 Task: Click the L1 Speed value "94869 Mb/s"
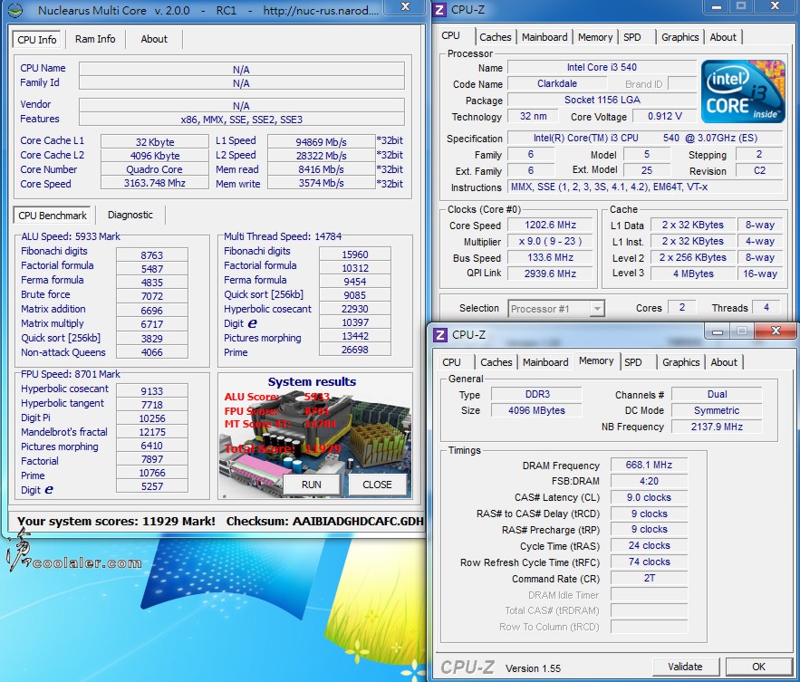coord(321,142)
